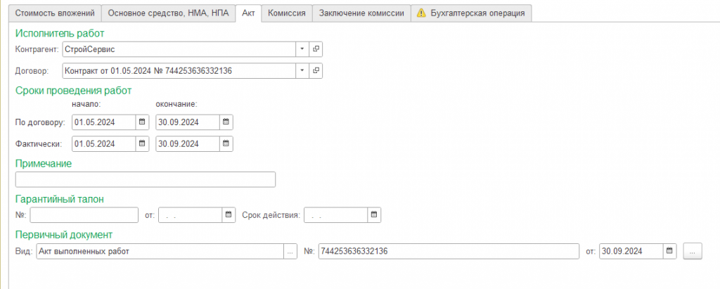
Task: Open calendar for contract start date
Action: 142,122
